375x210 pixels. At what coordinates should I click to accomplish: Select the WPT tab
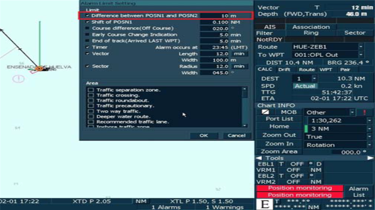point(326,70)
